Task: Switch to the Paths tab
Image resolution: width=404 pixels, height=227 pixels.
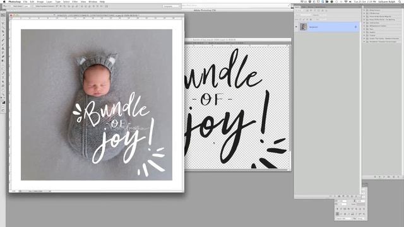Action: pos(311,7)
